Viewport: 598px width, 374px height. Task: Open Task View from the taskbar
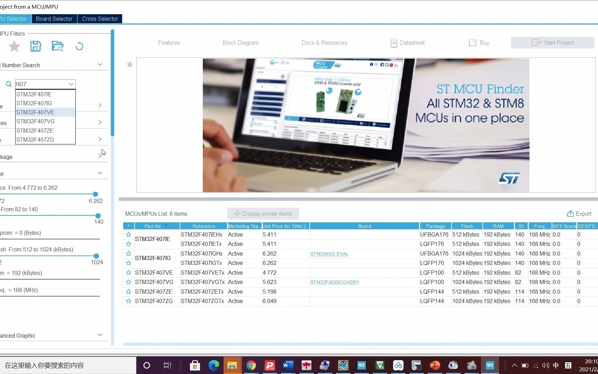click(x=167, y=365)
